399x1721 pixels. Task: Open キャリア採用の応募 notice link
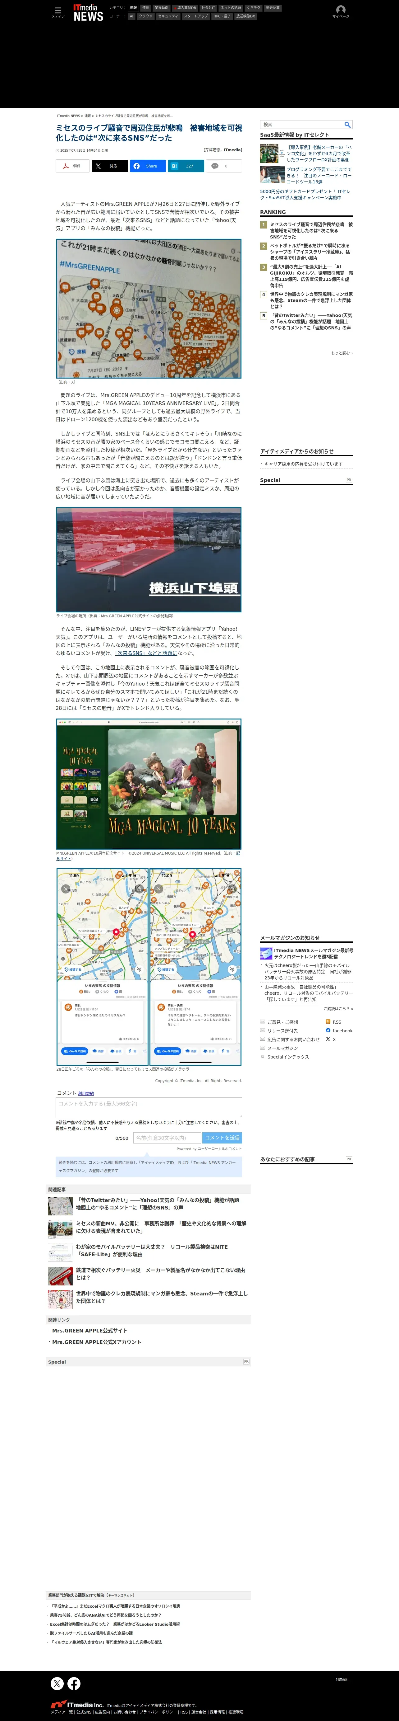[304, 464]
